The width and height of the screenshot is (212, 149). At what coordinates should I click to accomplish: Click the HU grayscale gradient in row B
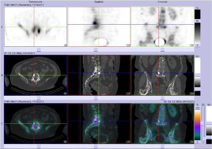197,82
